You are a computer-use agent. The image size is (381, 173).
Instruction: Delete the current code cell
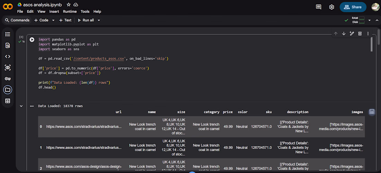point(360,34)
